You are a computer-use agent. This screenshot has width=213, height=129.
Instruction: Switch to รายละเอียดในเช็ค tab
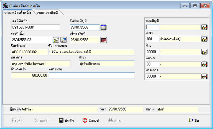pos(18,13)
